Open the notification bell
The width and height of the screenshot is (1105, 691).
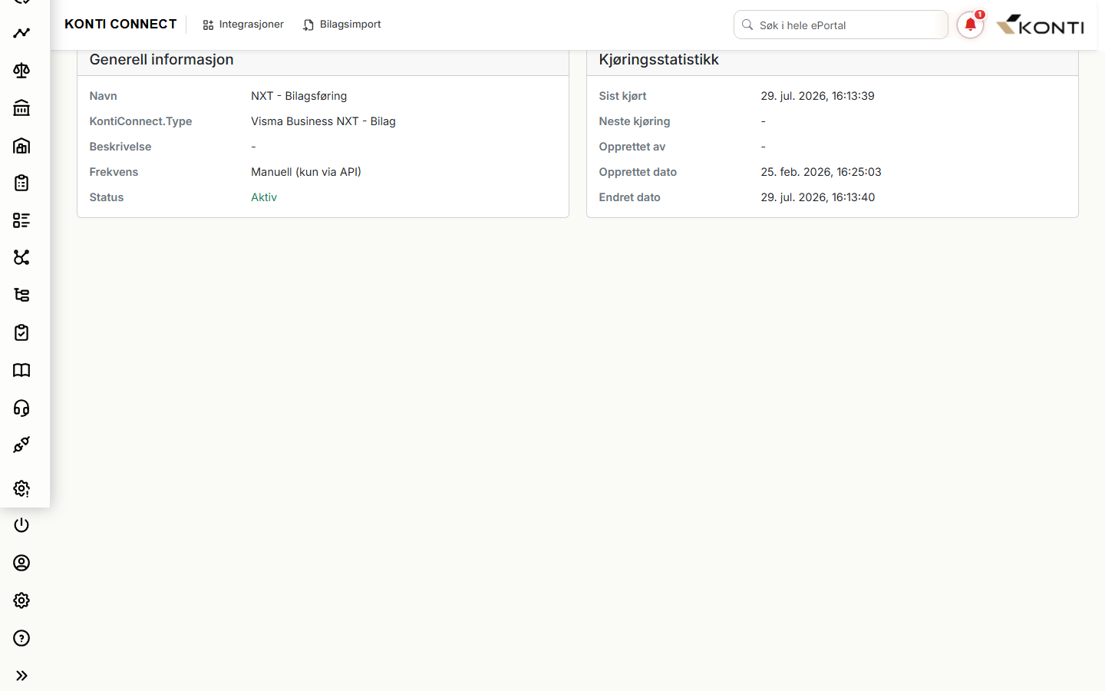971,25
